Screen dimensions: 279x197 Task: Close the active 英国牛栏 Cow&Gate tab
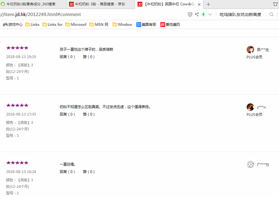pyautogui.click(x=199, y=4)
